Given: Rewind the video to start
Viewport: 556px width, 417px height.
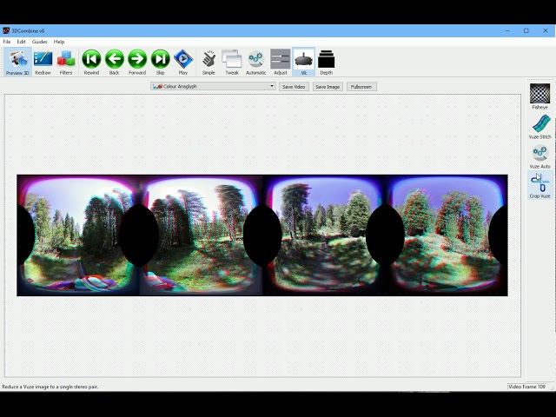Looking at the screenshot, I should (91, 62).
